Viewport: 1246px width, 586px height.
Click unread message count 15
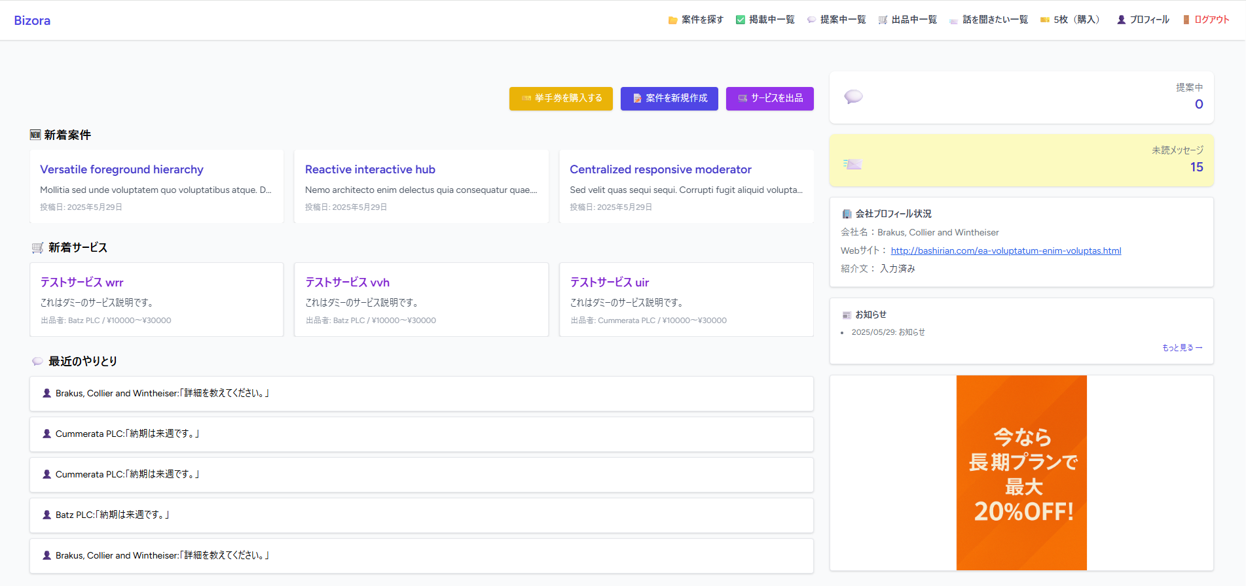(1197, 167)
